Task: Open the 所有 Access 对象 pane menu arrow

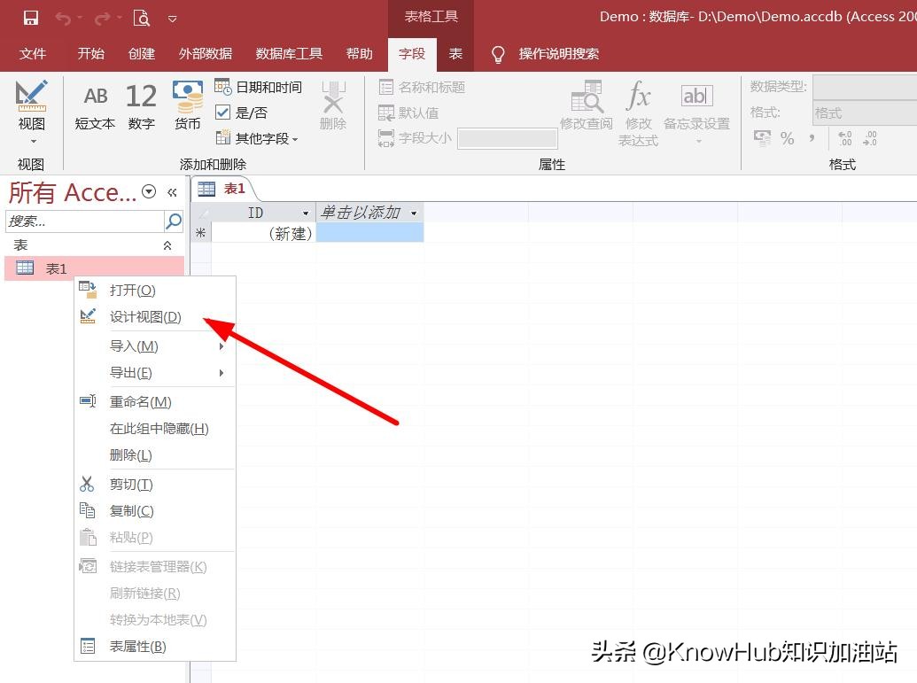Action: 149,191
